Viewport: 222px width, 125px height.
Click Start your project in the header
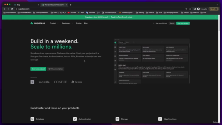(x=183, y=23)
